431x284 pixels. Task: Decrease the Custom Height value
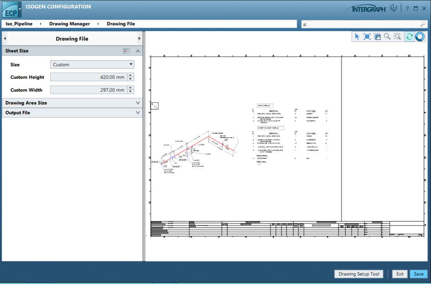(x=130, y=79)
